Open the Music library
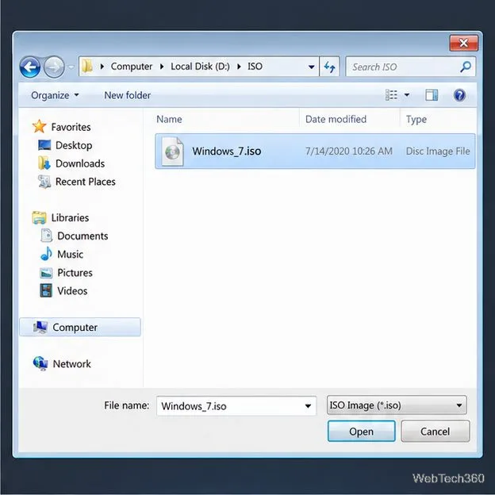495x495 pixels. click(x=70, y=254)
